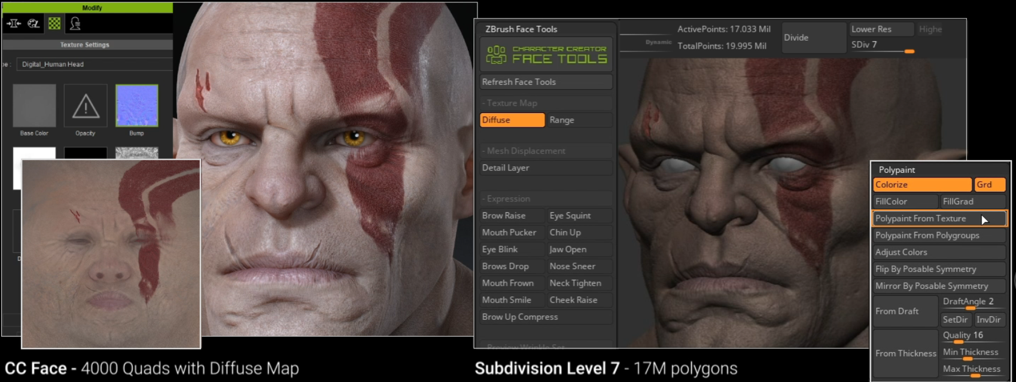Click Flip By Posable Symmetry
This screenshot has width=1016, height=382.
point(939,269)
